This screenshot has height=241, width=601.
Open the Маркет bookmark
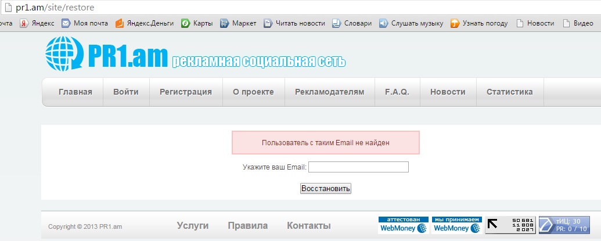(x=238, y=23)
